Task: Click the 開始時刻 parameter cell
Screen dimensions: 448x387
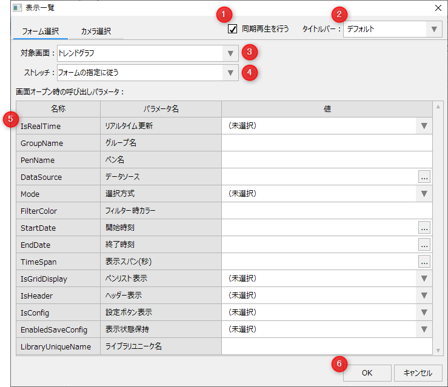Action: pyautogui.click(x=161, y=228)
